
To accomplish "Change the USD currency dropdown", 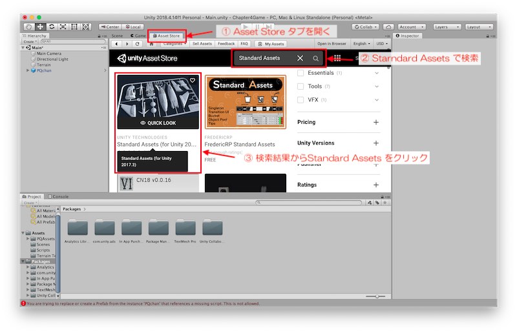I will 382,44.
